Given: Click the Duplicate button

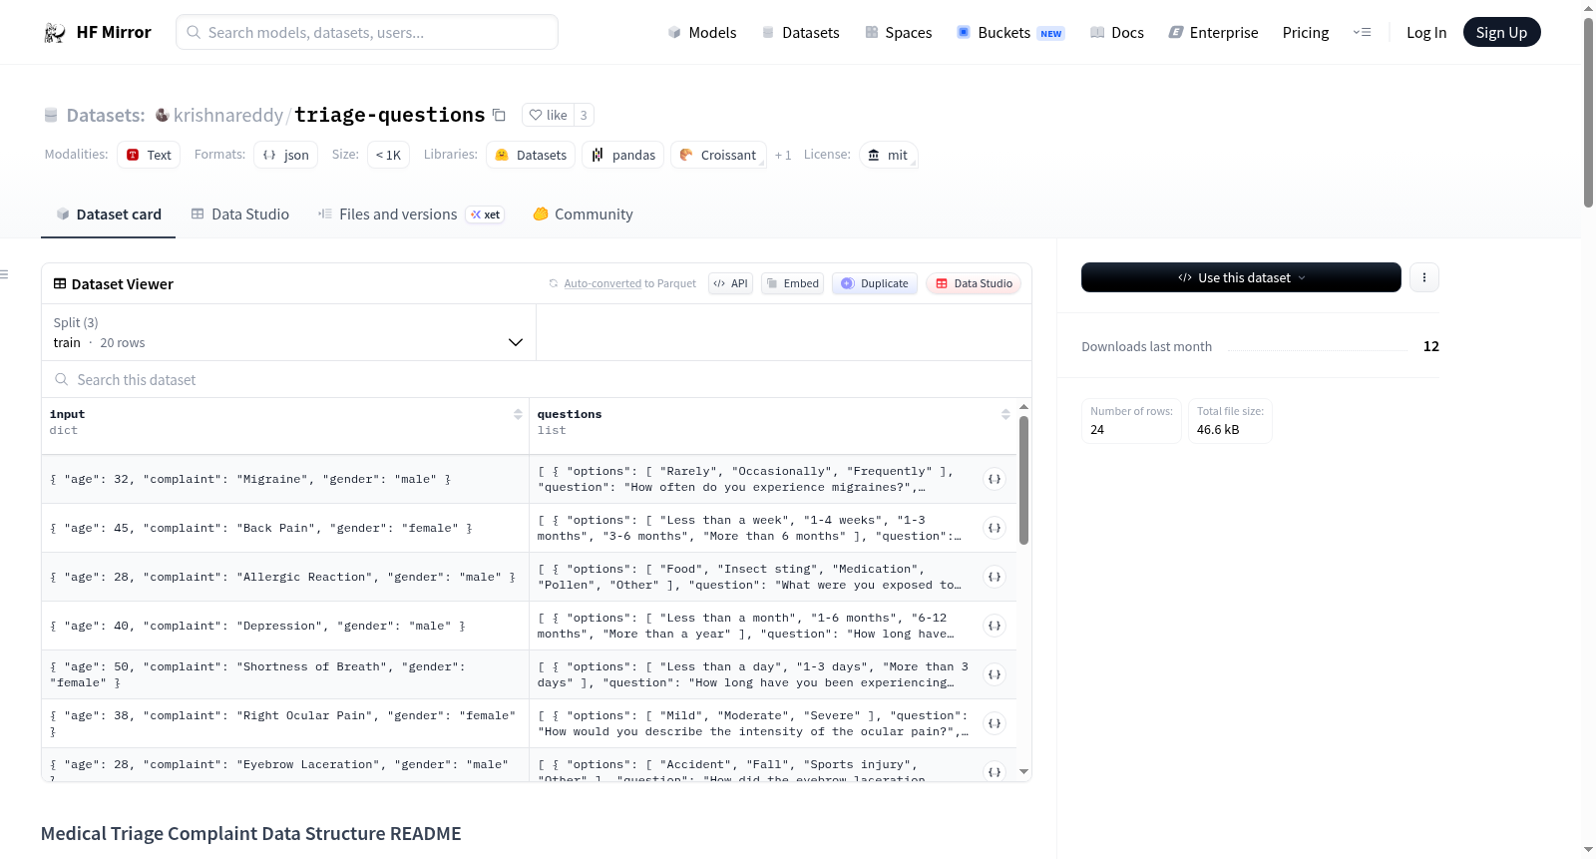Looking at the screenshot, I should pos(875,283).
